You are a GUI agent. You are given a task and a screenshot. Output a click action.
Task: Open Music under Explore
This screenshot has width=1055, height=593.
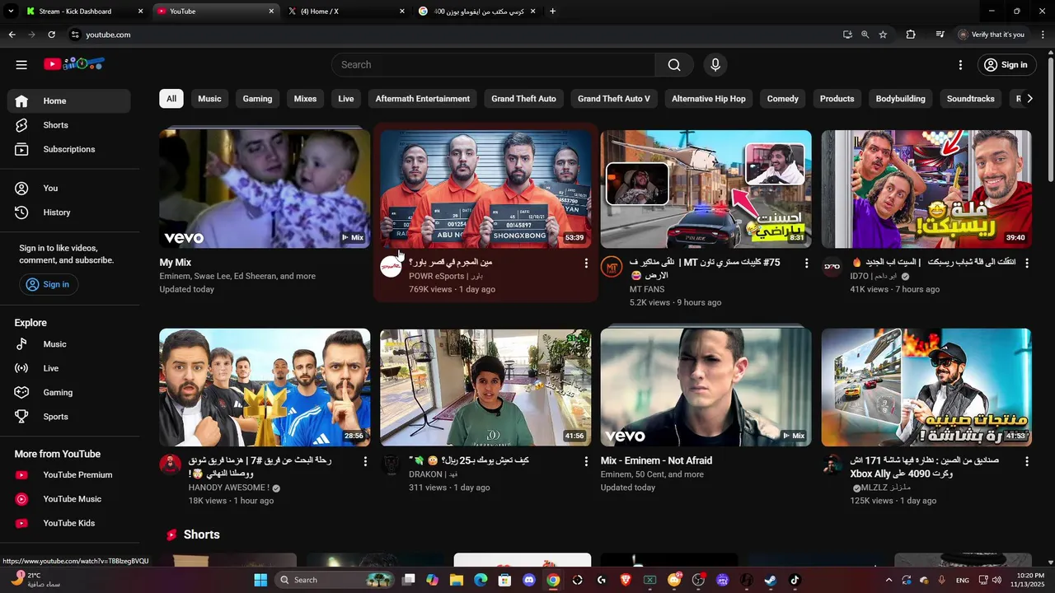[69, 344]
